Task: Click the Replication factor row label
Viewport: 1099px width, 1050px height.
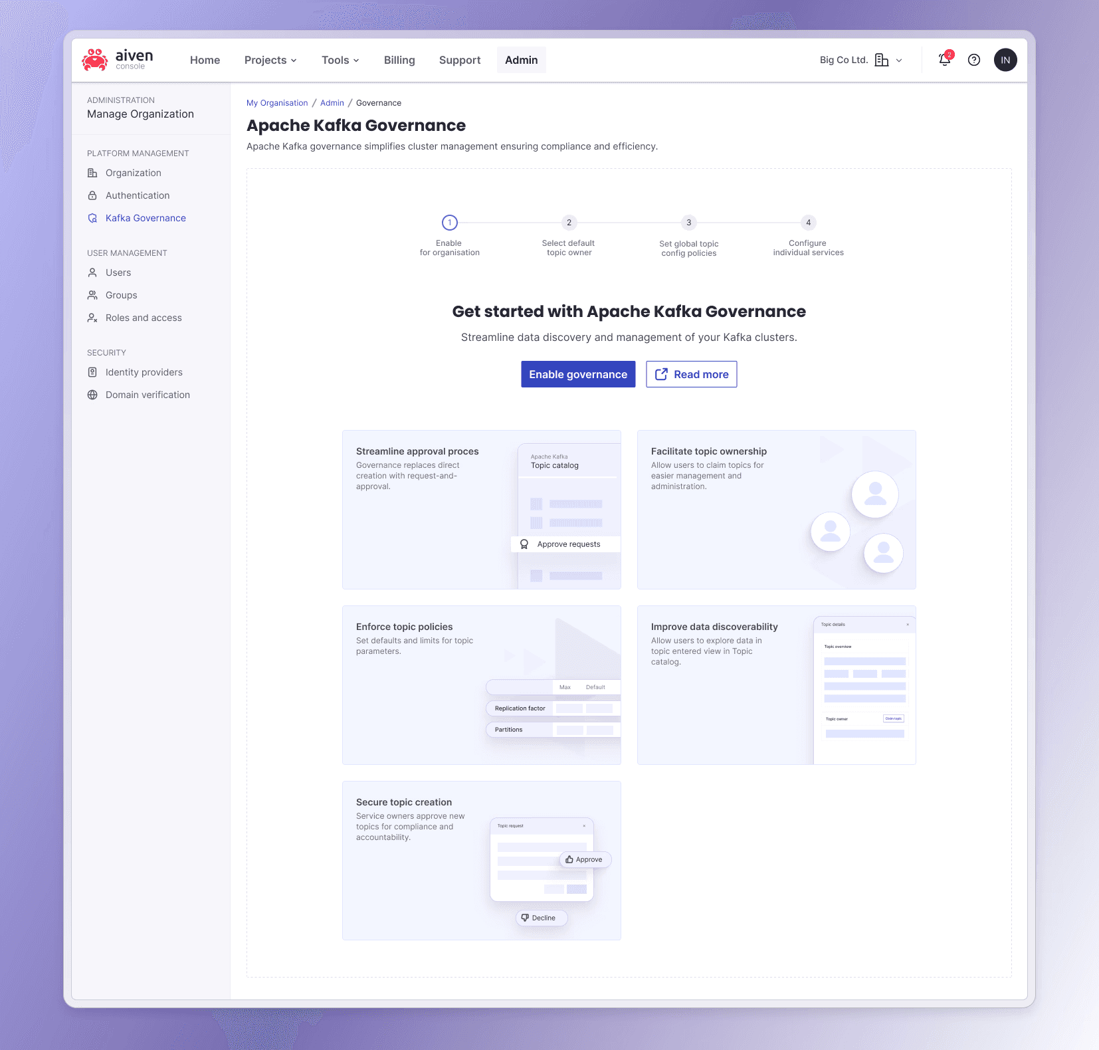Action: [x=520, y=708]
